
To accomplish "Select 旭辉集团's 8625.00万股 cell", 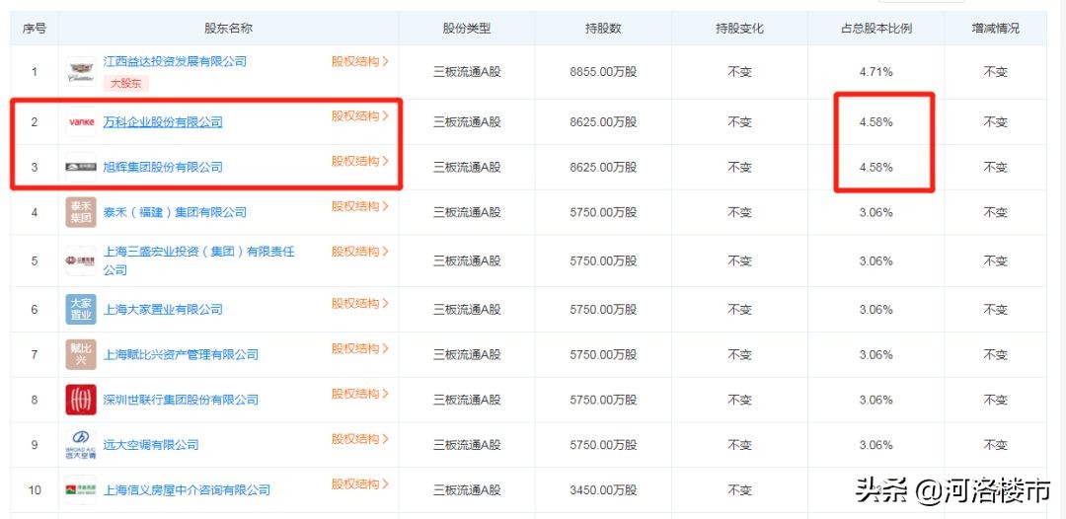I will coord(603,167).
